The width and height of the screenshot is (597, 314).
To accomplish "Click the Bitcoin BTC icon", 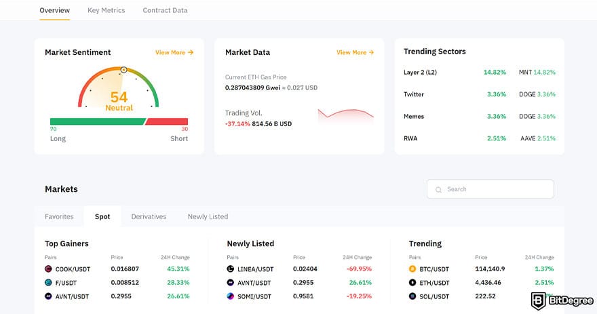I will (412, 269).
